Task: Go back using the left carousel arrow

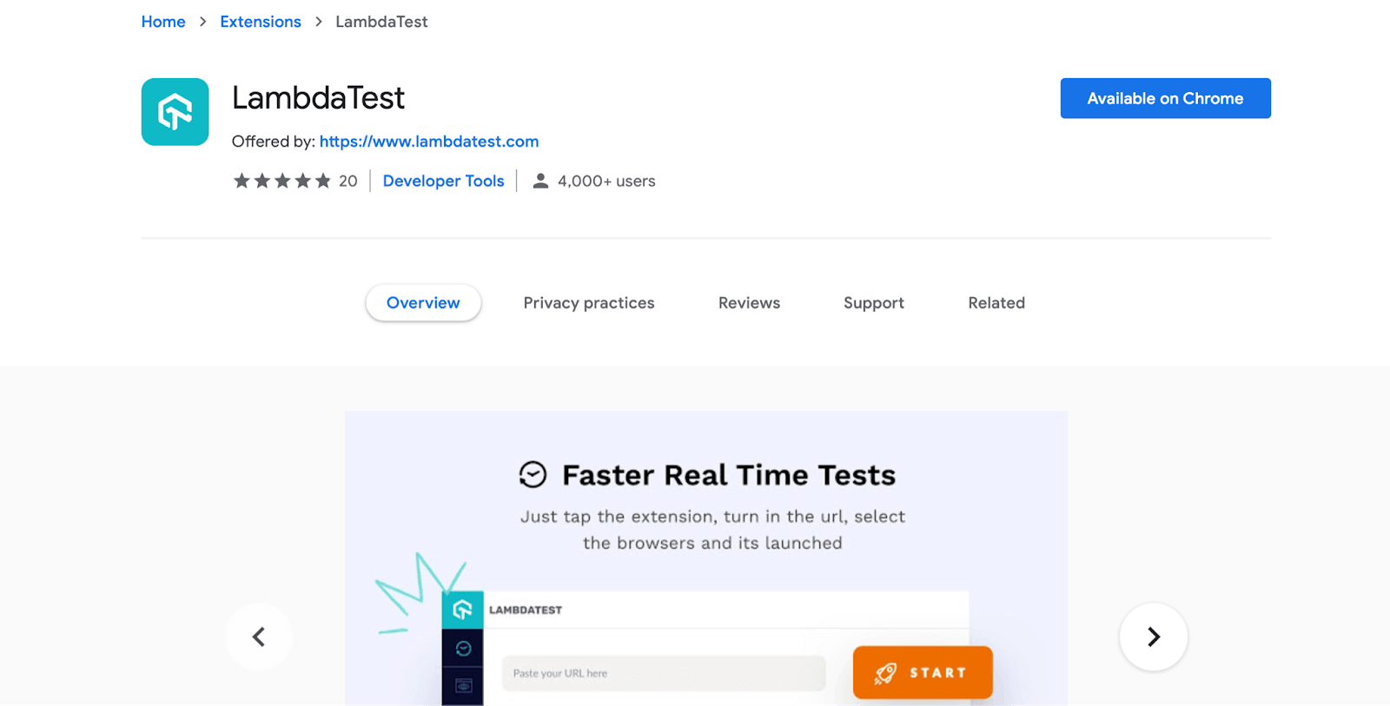Action: tap(259, 637)
